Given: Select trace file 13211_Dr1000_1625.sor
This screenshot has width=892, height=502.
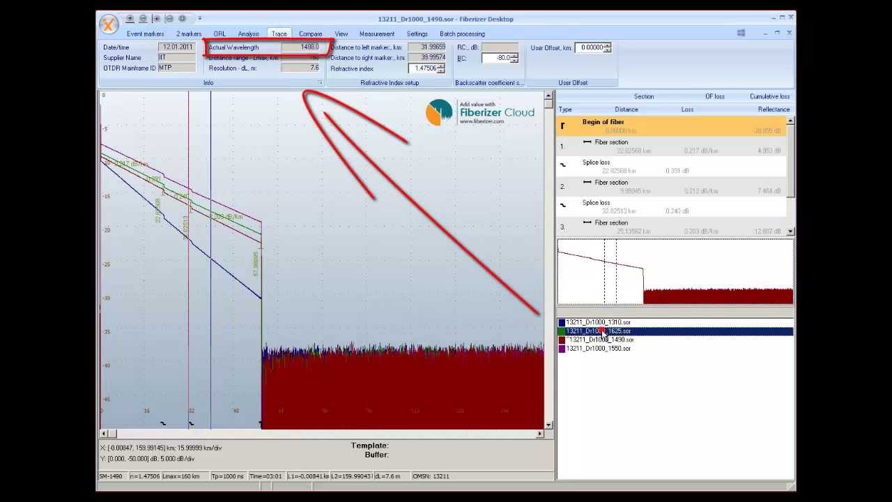Looking at the screenshot, I should (598, 331).
